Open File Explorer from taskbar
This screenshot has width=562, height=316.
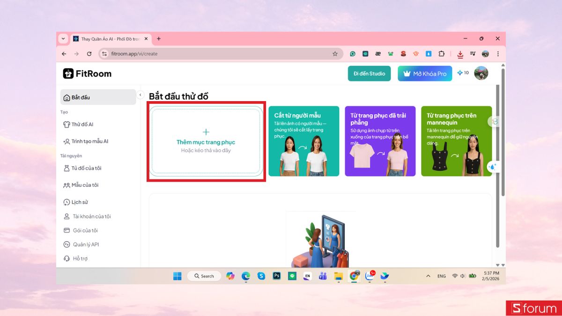pos(338,276)
